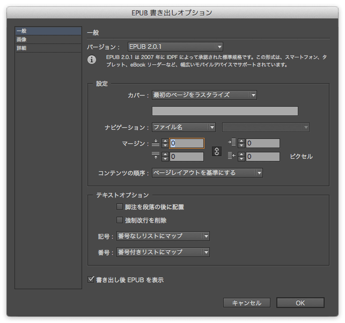Click the キャンセル button
The width and height of the screenshot is (345, 323).
[x=247, y=303]
